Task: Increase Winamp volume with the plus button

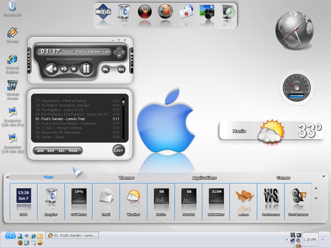Action: (123, 52)
